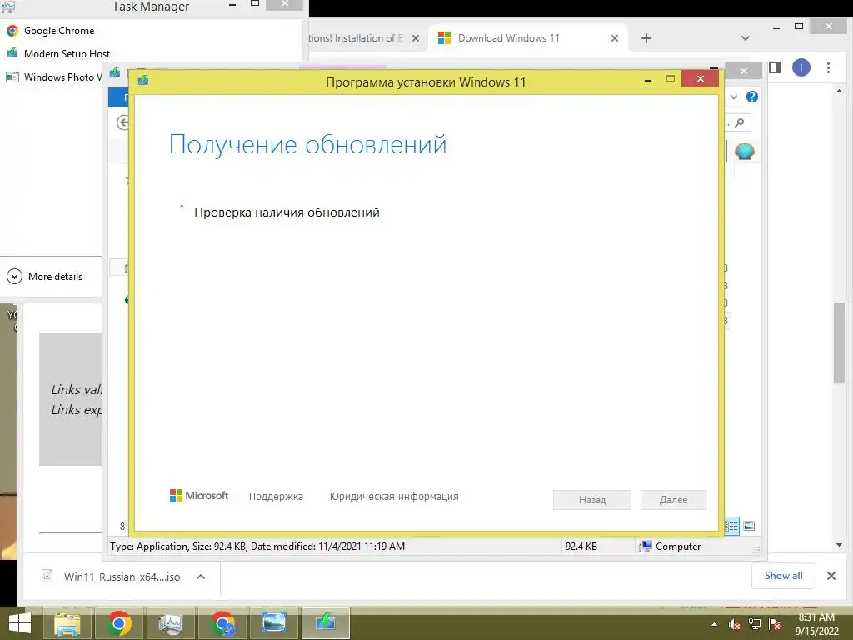Screen dimensions: 853x640
Task: Maximize the Windows 11 setup window
Action: (671, 79)
